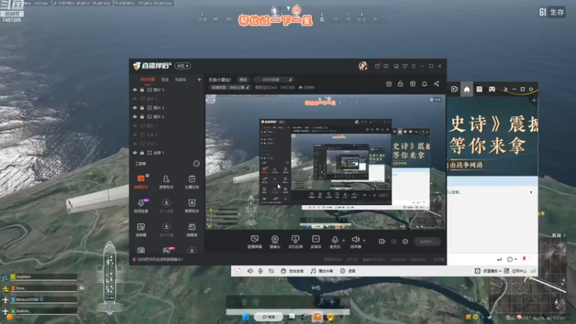576x324 pixels.
Task: Click the speaker icon in the white voice bar
Action: (x=250, y=271)
